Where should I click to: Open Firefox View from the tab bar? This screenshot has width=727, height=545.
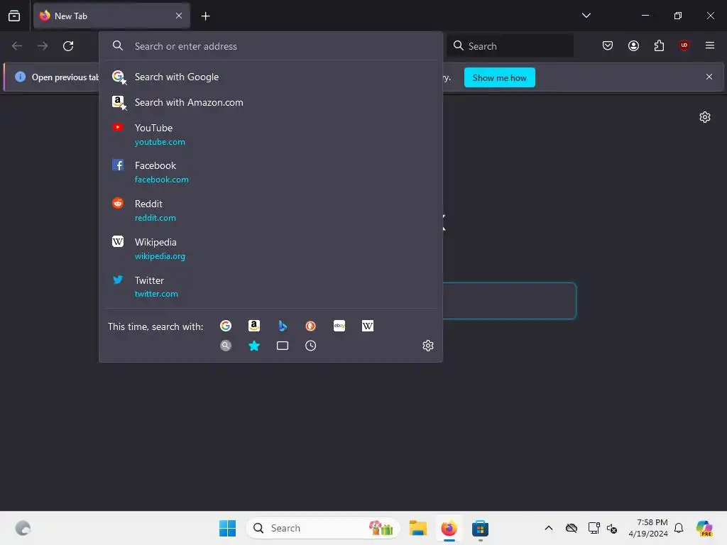click(14, 16)
